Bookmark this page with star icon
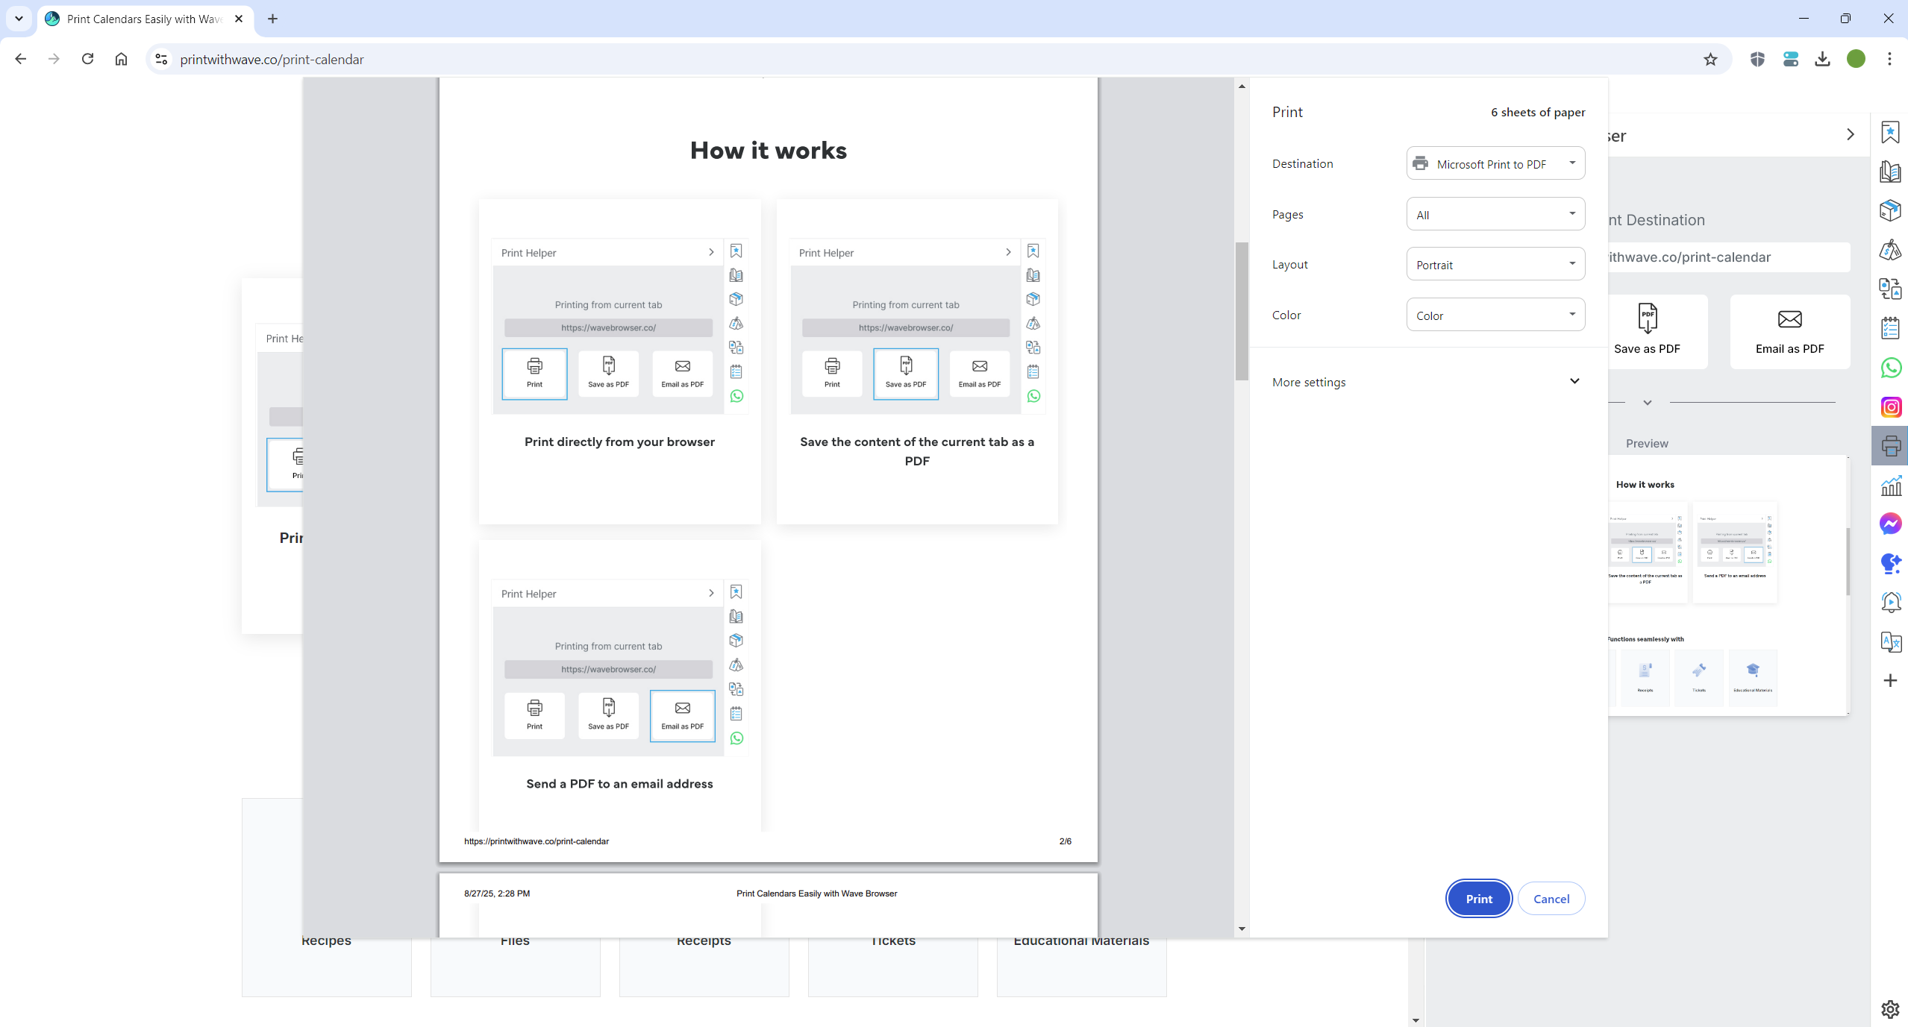Screen dimensions: 1908x1027 [1710, 60]
